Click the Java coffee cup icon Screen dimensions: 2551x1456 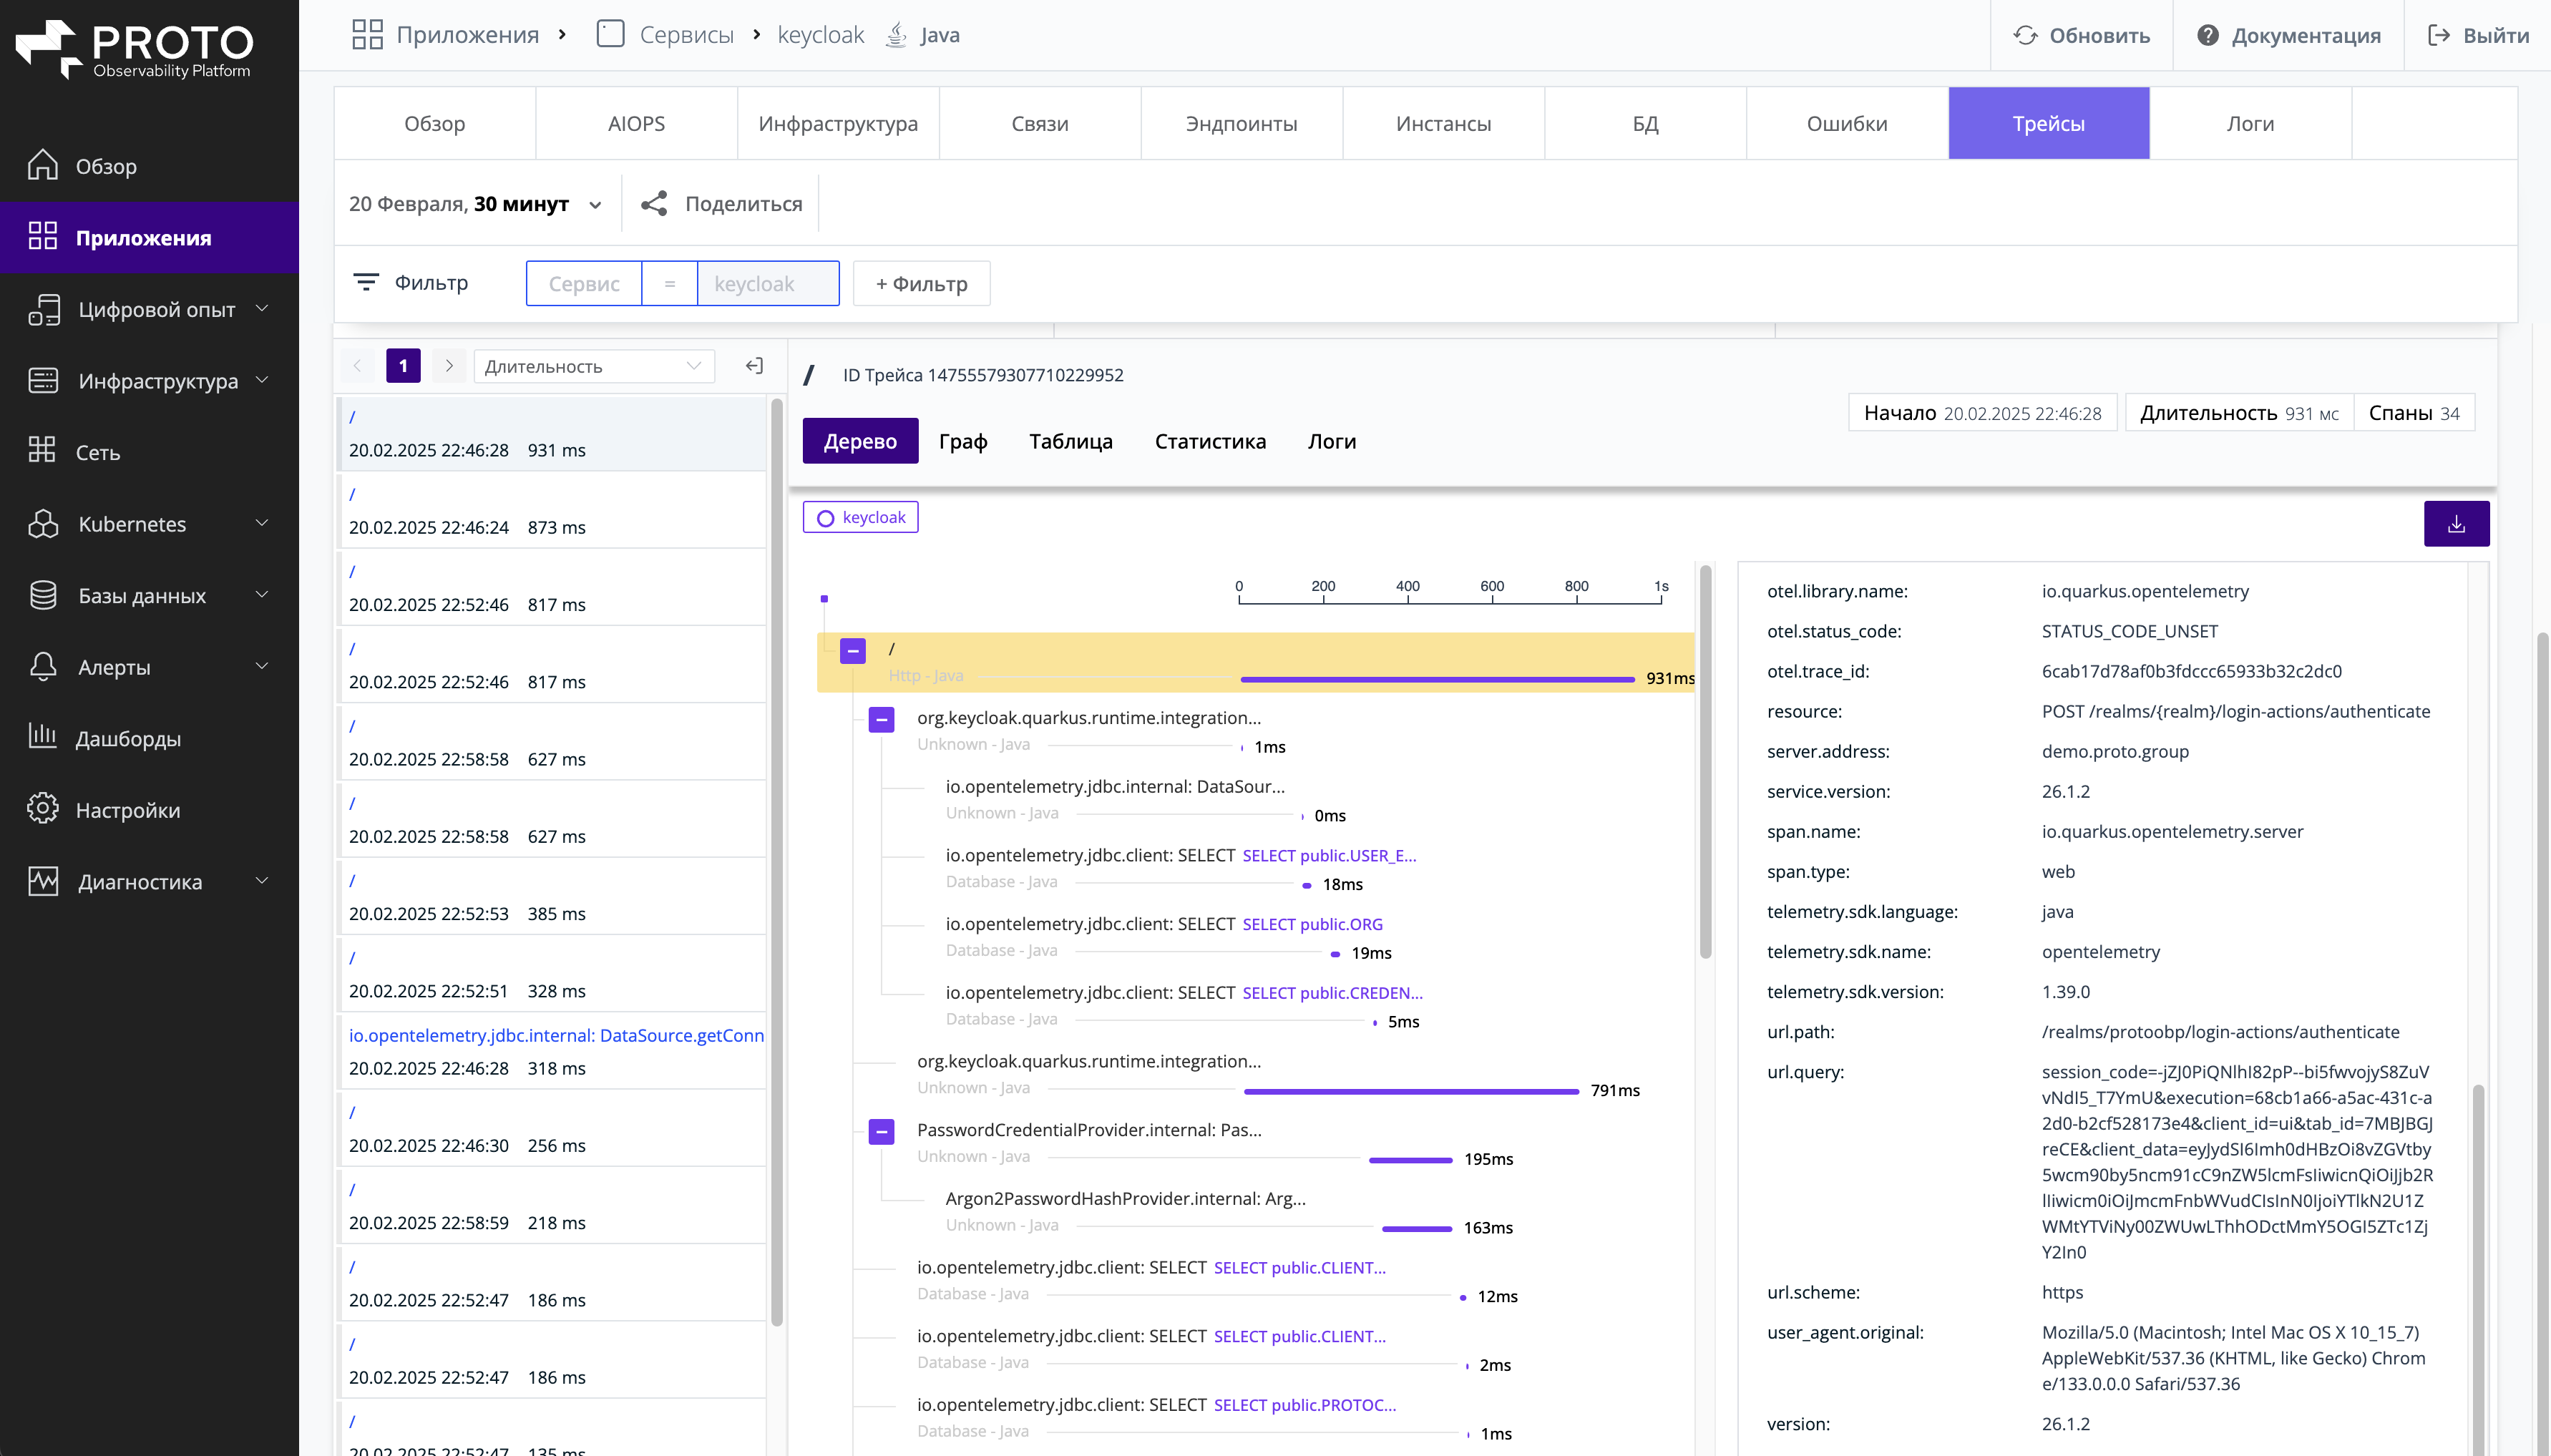click(x=897, y=34)
